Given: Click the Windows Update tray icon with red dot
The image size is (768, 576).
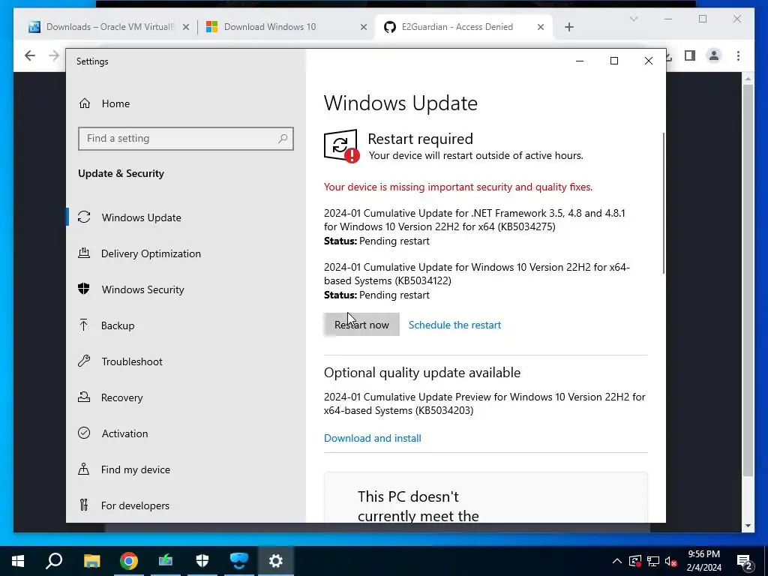Looking at the screenshot, I should click(x=635, y=561).
